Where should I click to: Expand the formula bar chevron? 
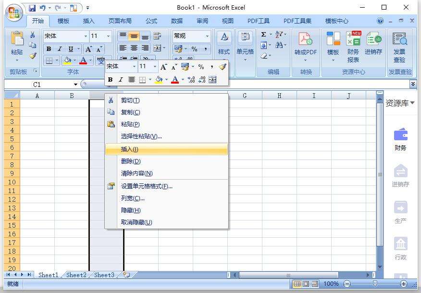(413, 84)
